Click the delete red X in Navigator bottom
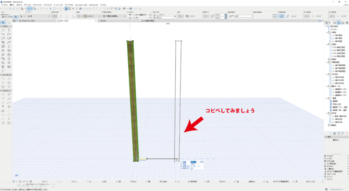 [347, 133]
